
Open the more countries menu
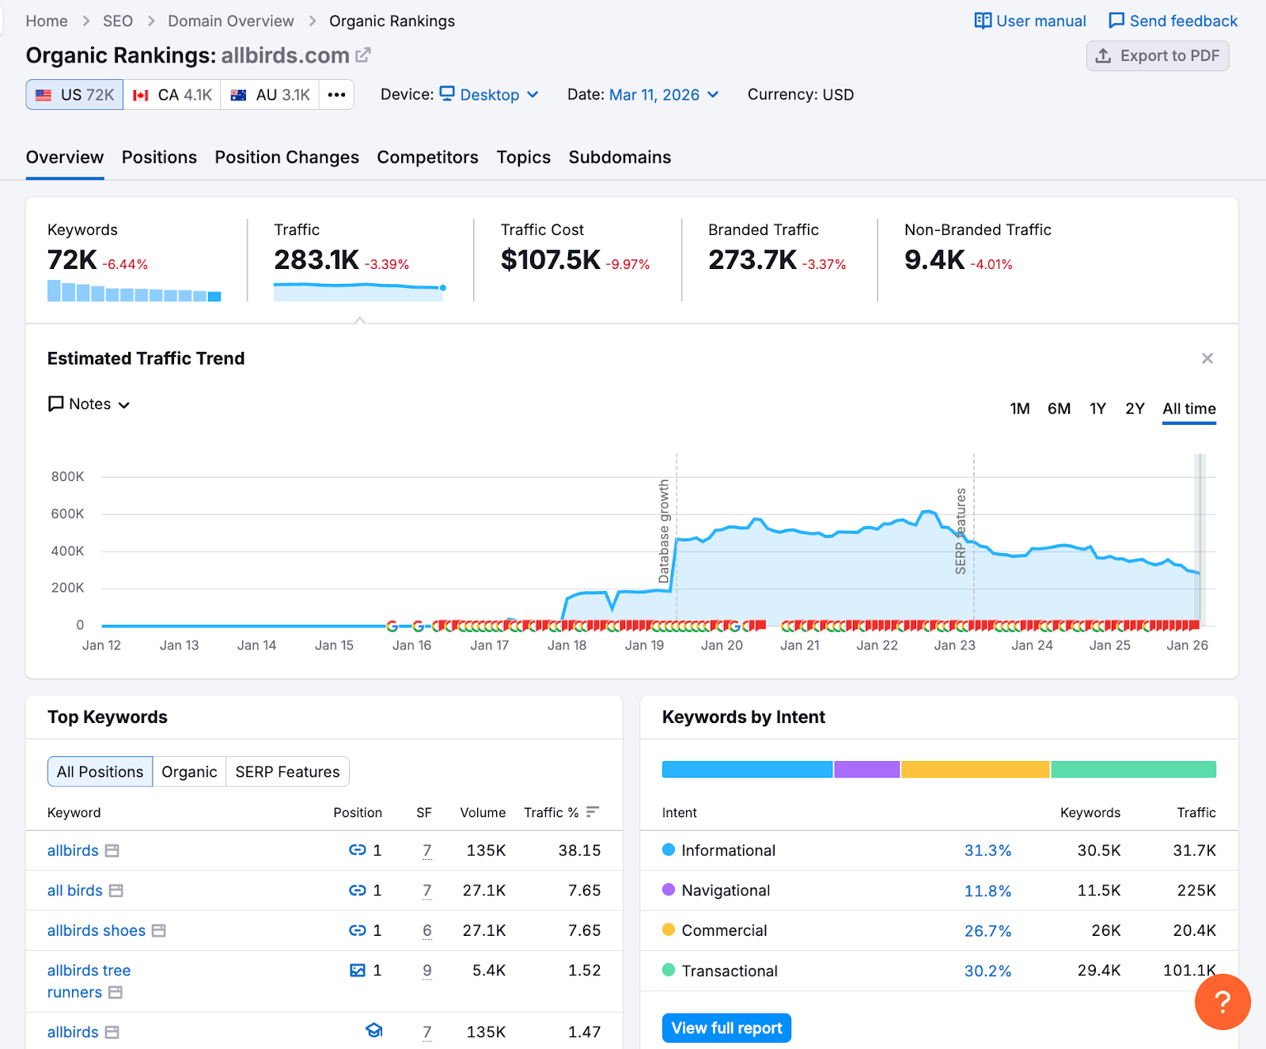coord(336,94)
